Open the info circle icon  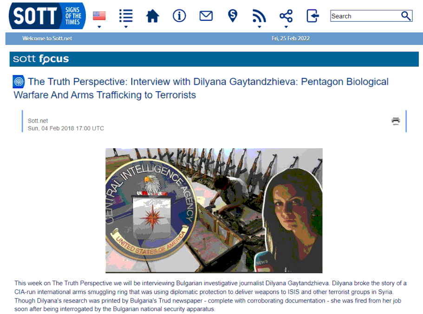tap(179, 16)
